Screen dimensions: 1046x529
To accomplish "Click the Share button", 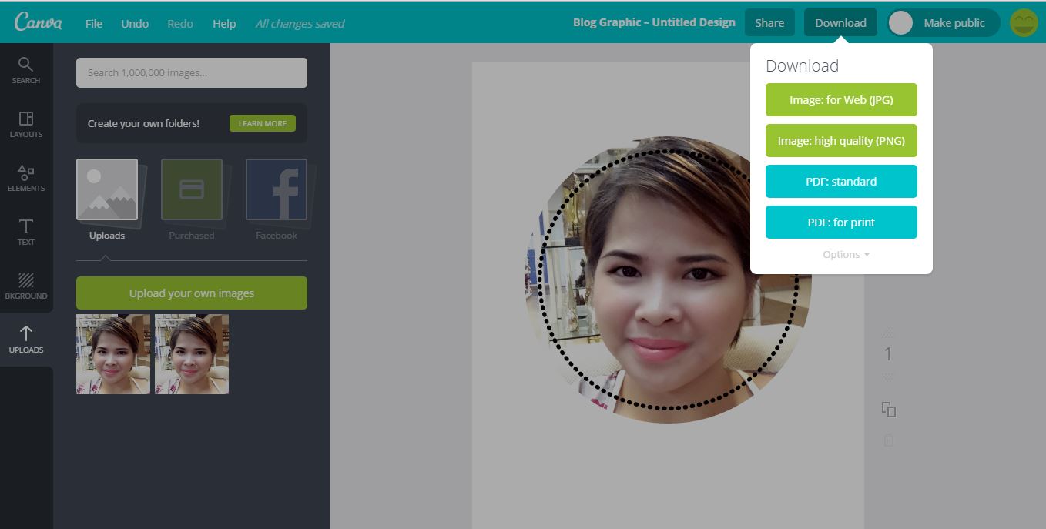I will pos(769,22).
